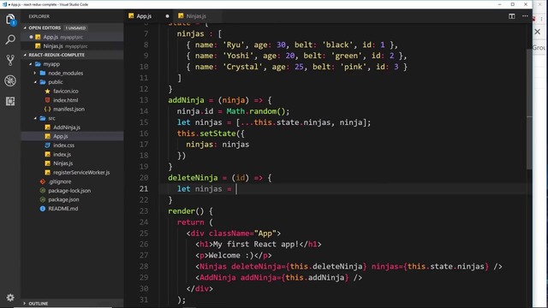548x308 pixels.
Task: Open the Debug view
Action: [10, 80]
